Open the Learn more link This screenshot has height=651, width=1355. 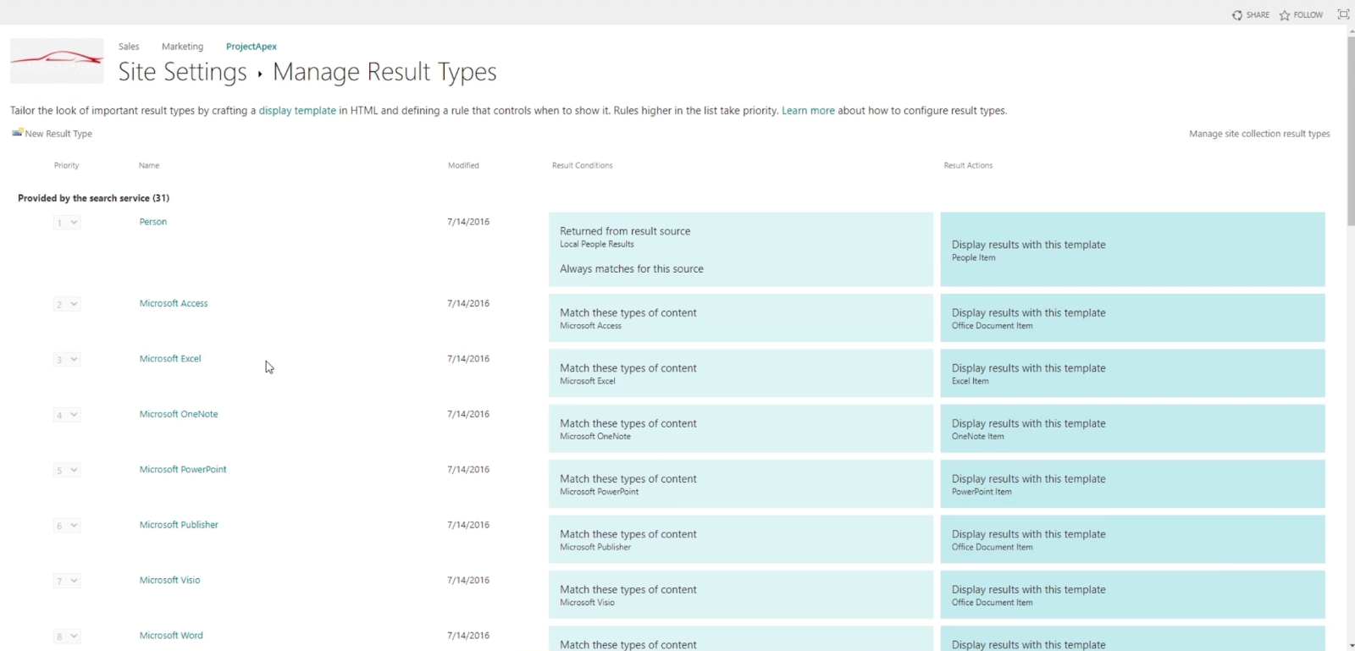(808, 111)
